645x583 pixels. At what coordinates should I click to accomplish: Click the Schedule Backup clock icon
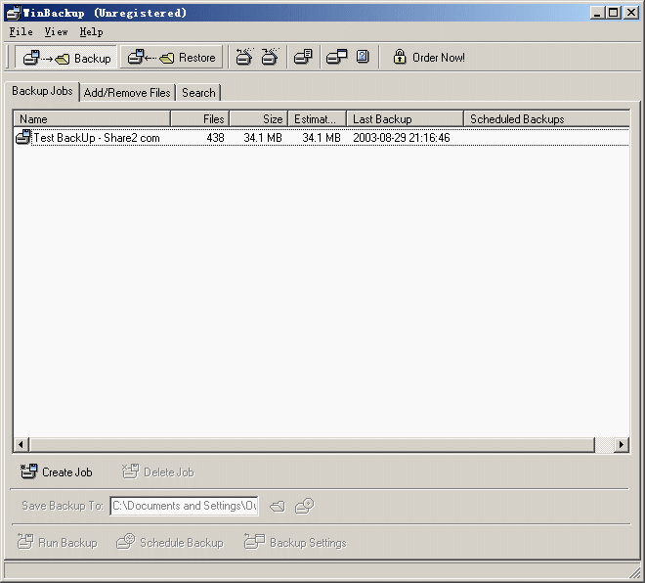(x=125, y=542)
